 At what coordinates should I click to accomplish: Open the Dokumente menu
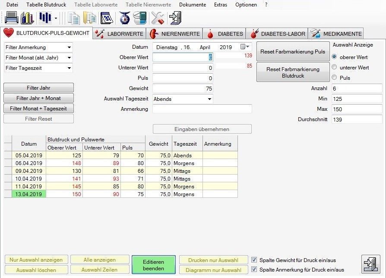pyautogui.click(x=192, y=5)
